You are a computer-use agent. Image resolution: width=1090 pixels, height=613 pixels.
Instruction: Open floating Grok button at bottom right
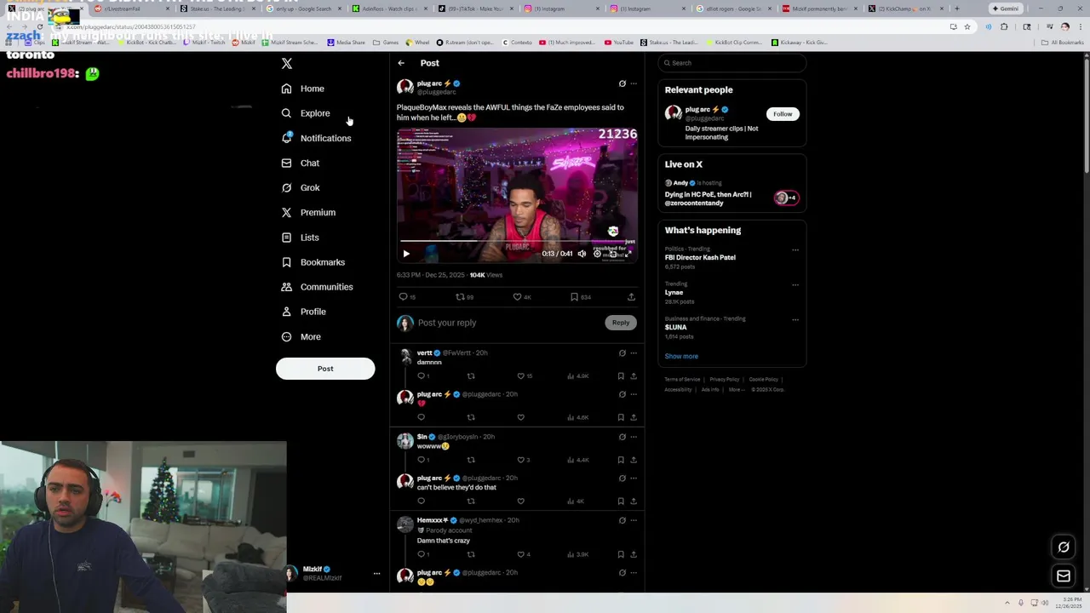point(1064,547)
